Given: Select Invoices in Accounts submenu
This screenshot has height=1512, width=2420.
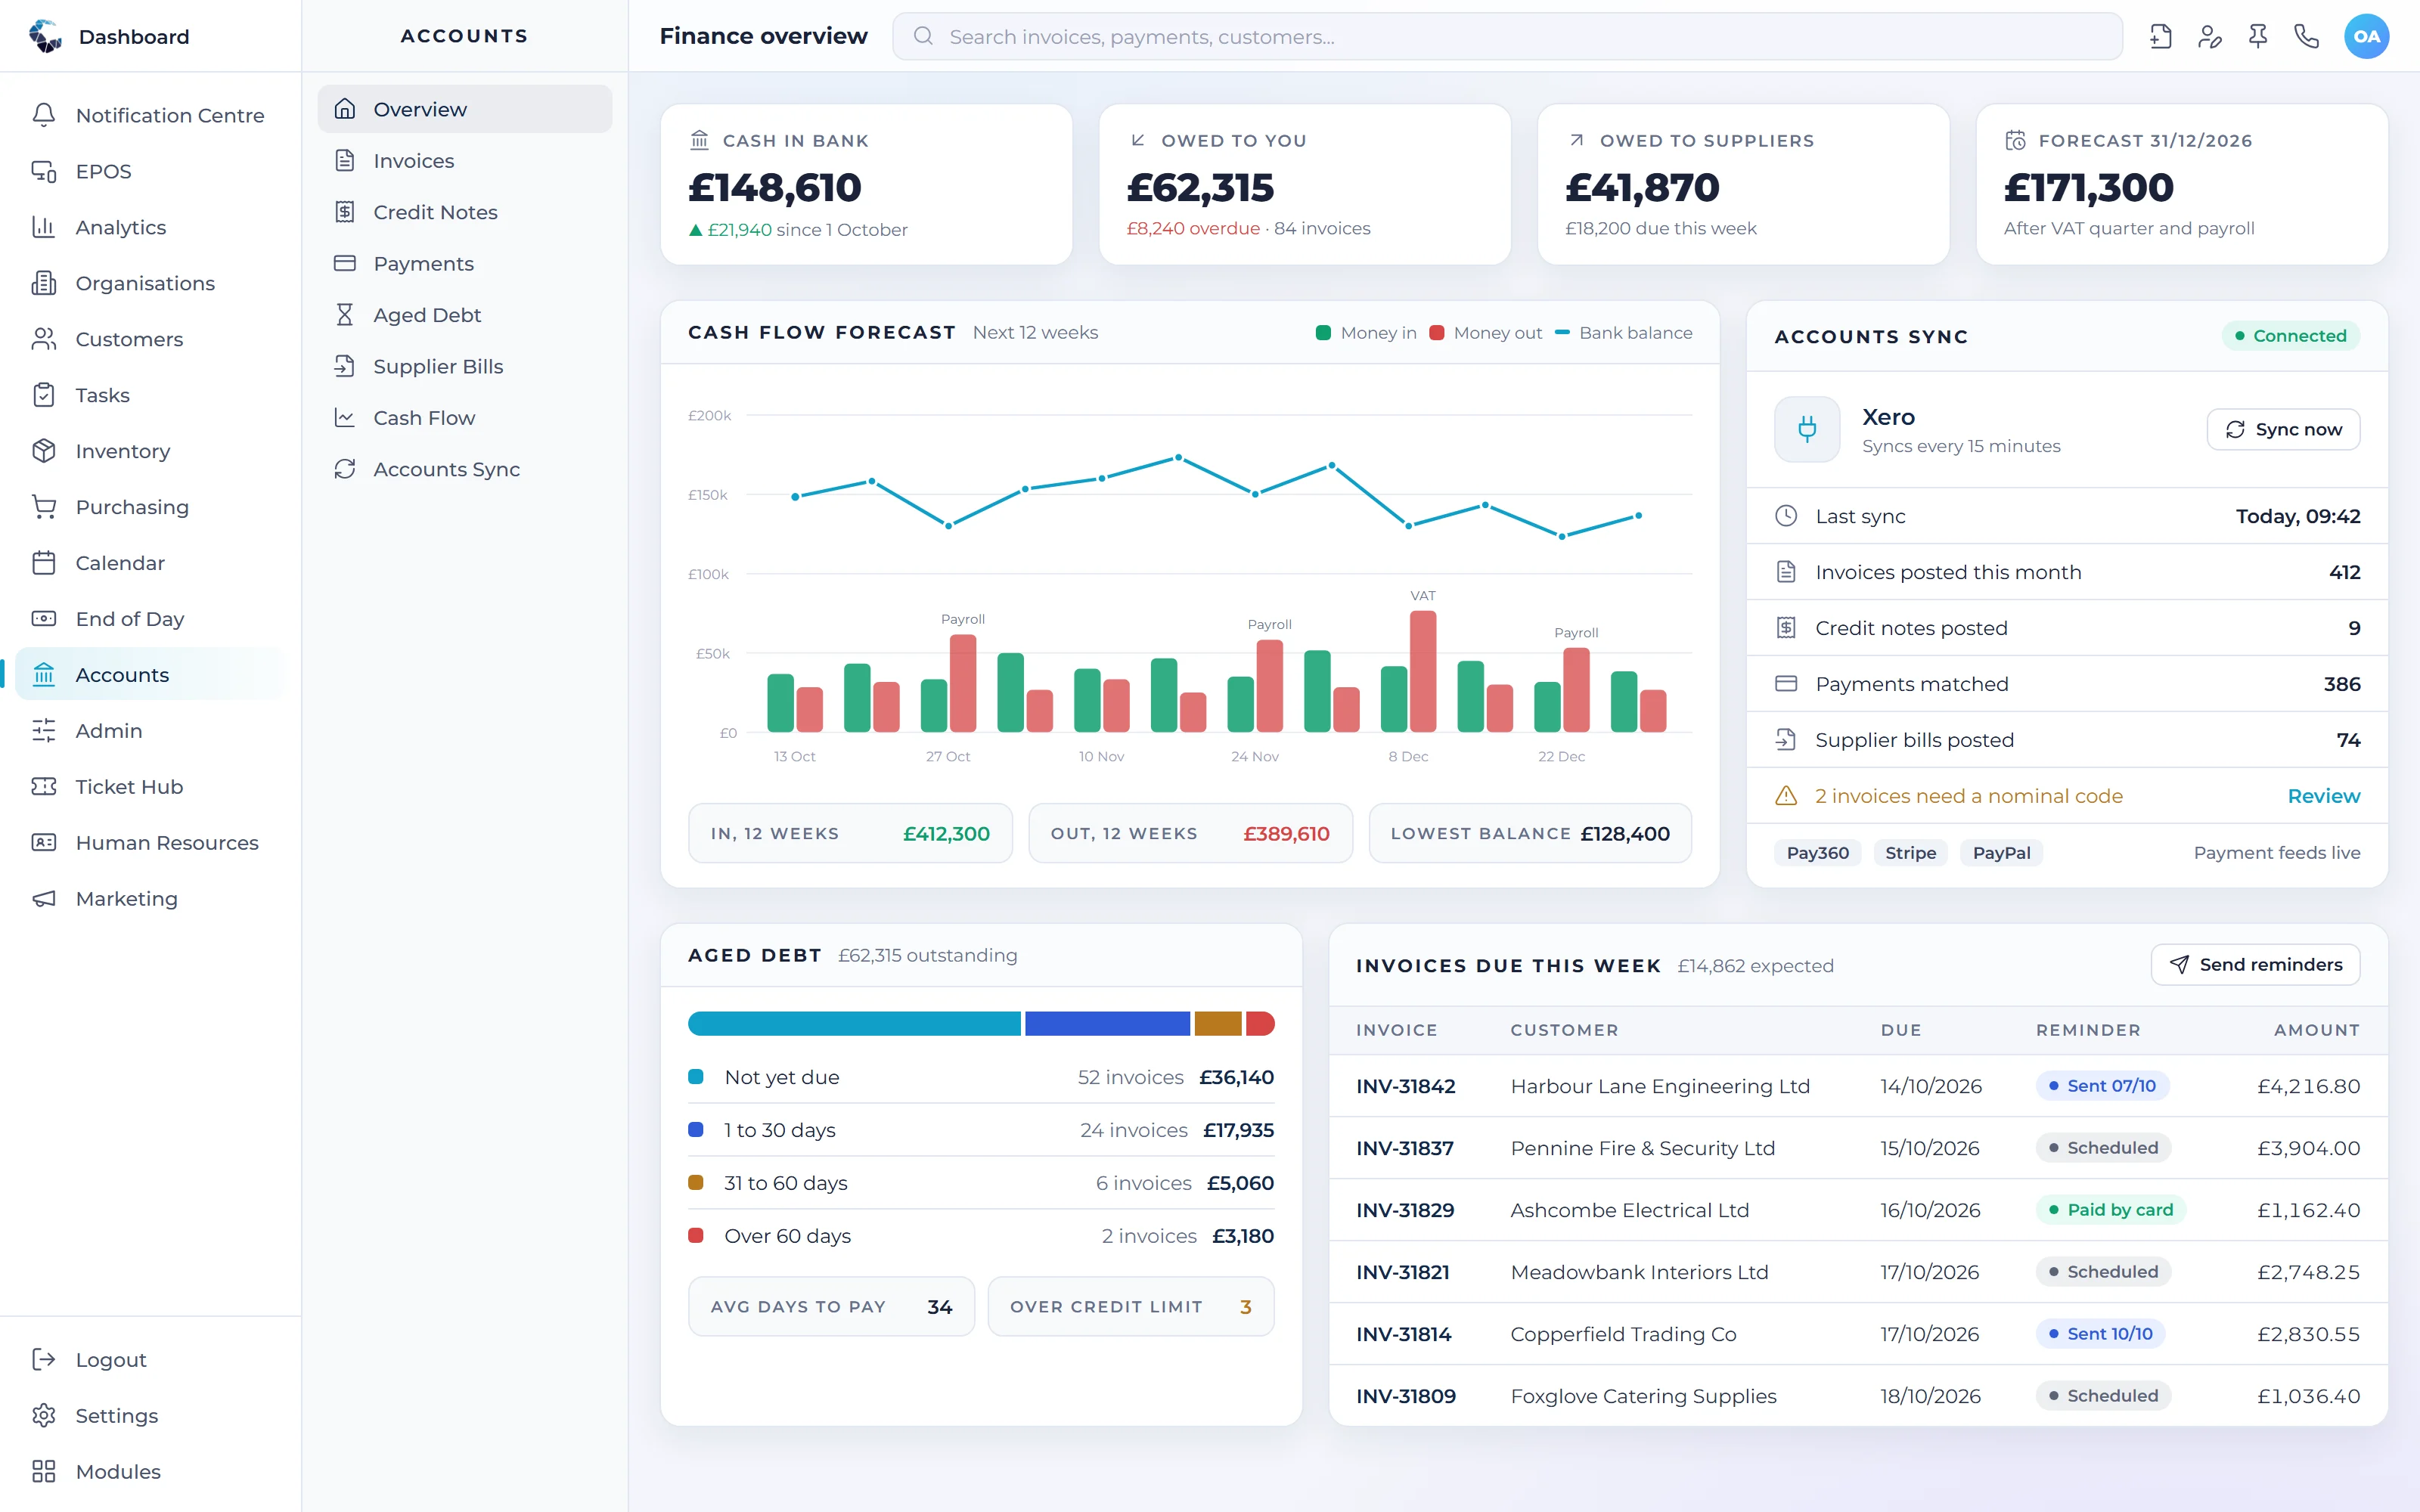Looking at the screenshot, I should (465, 161).
